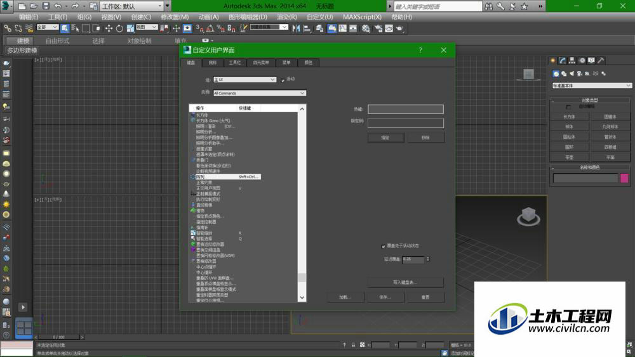Toggle the 覆盖处于活动状态 checkbox
This screenshot has width=635, height=357.
click(383, 246)
